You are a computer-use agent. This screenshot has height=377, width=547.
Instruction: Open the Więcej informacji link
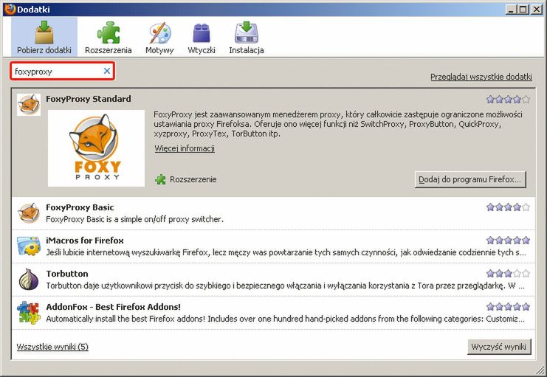click(x=185, y=148)
